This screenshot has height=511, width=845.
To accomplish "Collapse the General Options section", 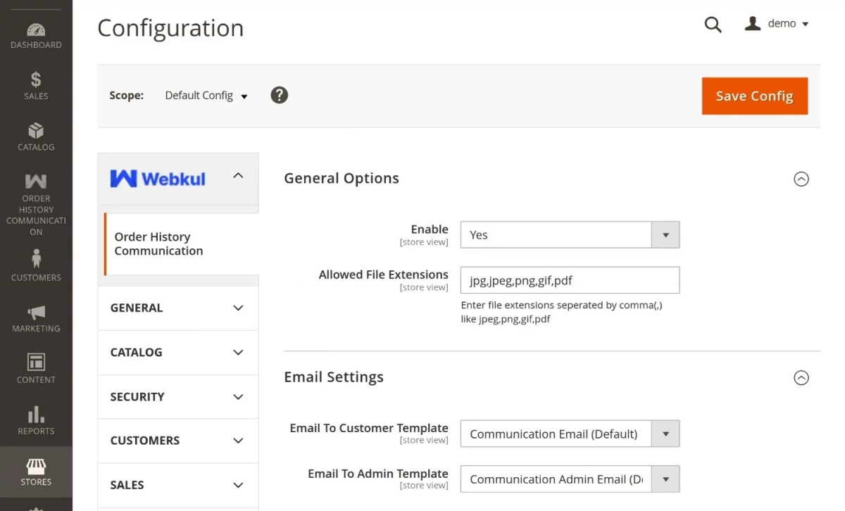I will pyautogui.click(x=801, y=179).
